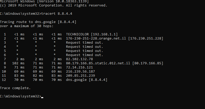
Task: Click the Microsoft Corporation copyright line
Action: (x=54, y=5)
